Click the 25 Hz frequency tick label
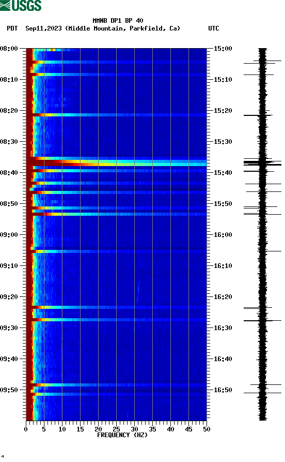285x462 pixels. [x=116, y=429]
